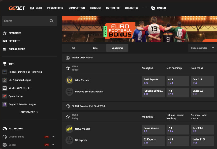Click the Counter-Strike sport icon
Image resolution: width=217 pixels, height=149 pixels.
[5, 137]
